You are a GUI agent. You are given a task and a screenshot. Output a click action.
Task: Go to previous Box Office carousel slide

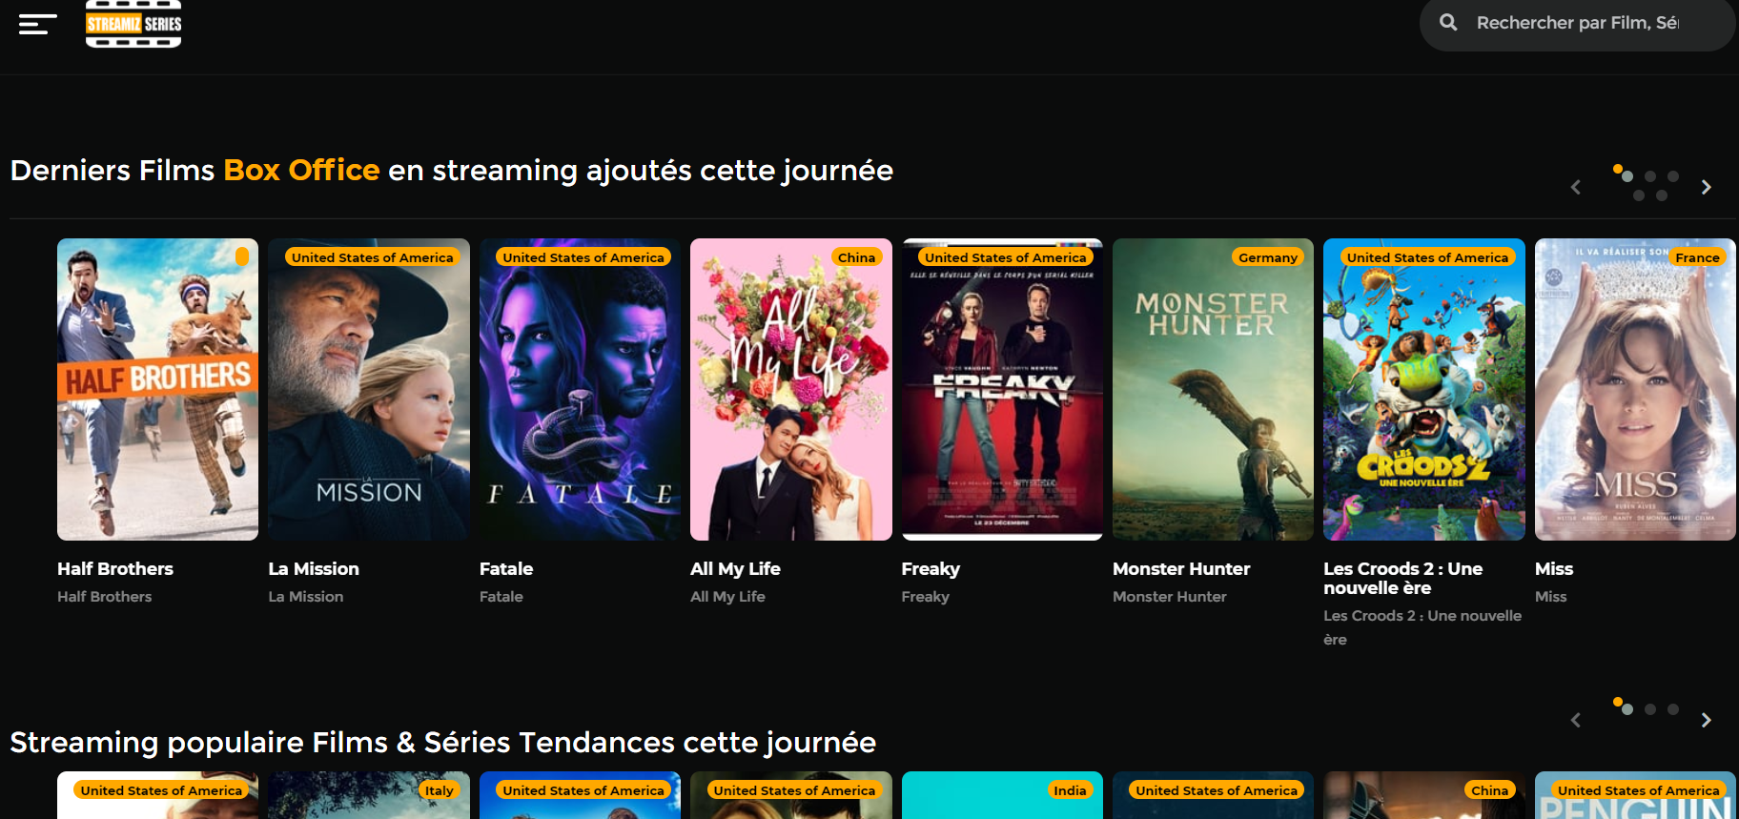pos(1576,187)
